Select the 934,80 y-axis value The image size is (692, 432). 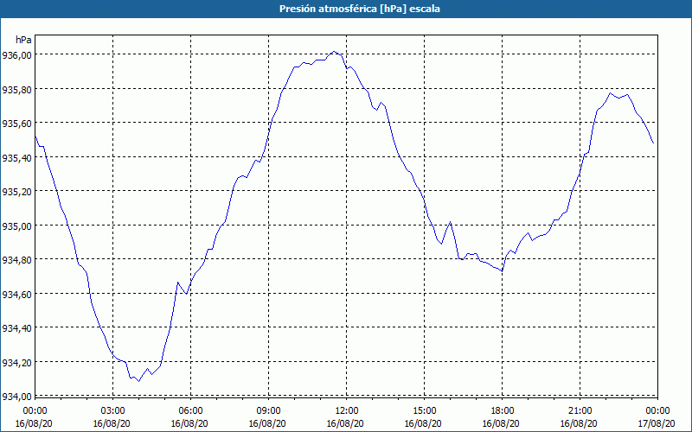[16, 260]
